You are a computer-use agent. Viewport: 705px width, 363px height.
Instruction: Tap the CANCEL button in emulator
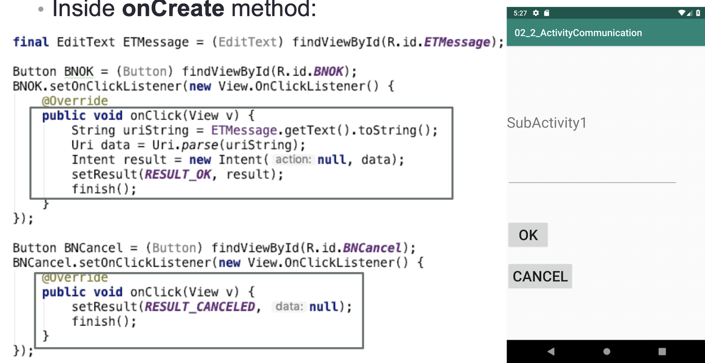point(540,276)
